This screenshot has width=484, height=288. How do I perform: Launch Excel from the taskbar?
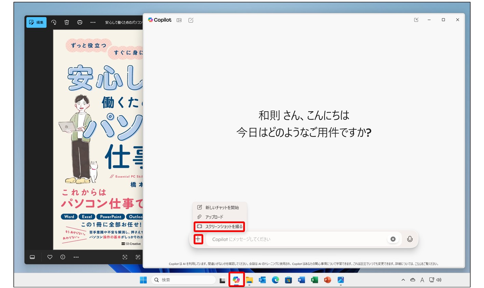315,280
